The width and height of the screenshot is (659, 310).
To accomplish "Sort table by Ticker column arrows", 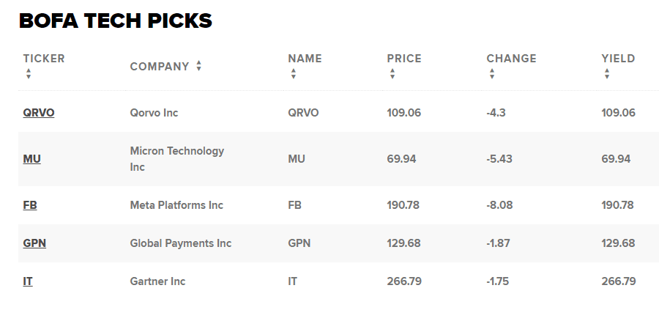I will click(x=29, y=74).
